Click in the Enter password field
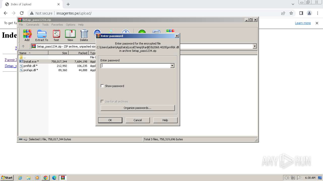The height and width of the screenshot is (181, 323). point(136,66)
